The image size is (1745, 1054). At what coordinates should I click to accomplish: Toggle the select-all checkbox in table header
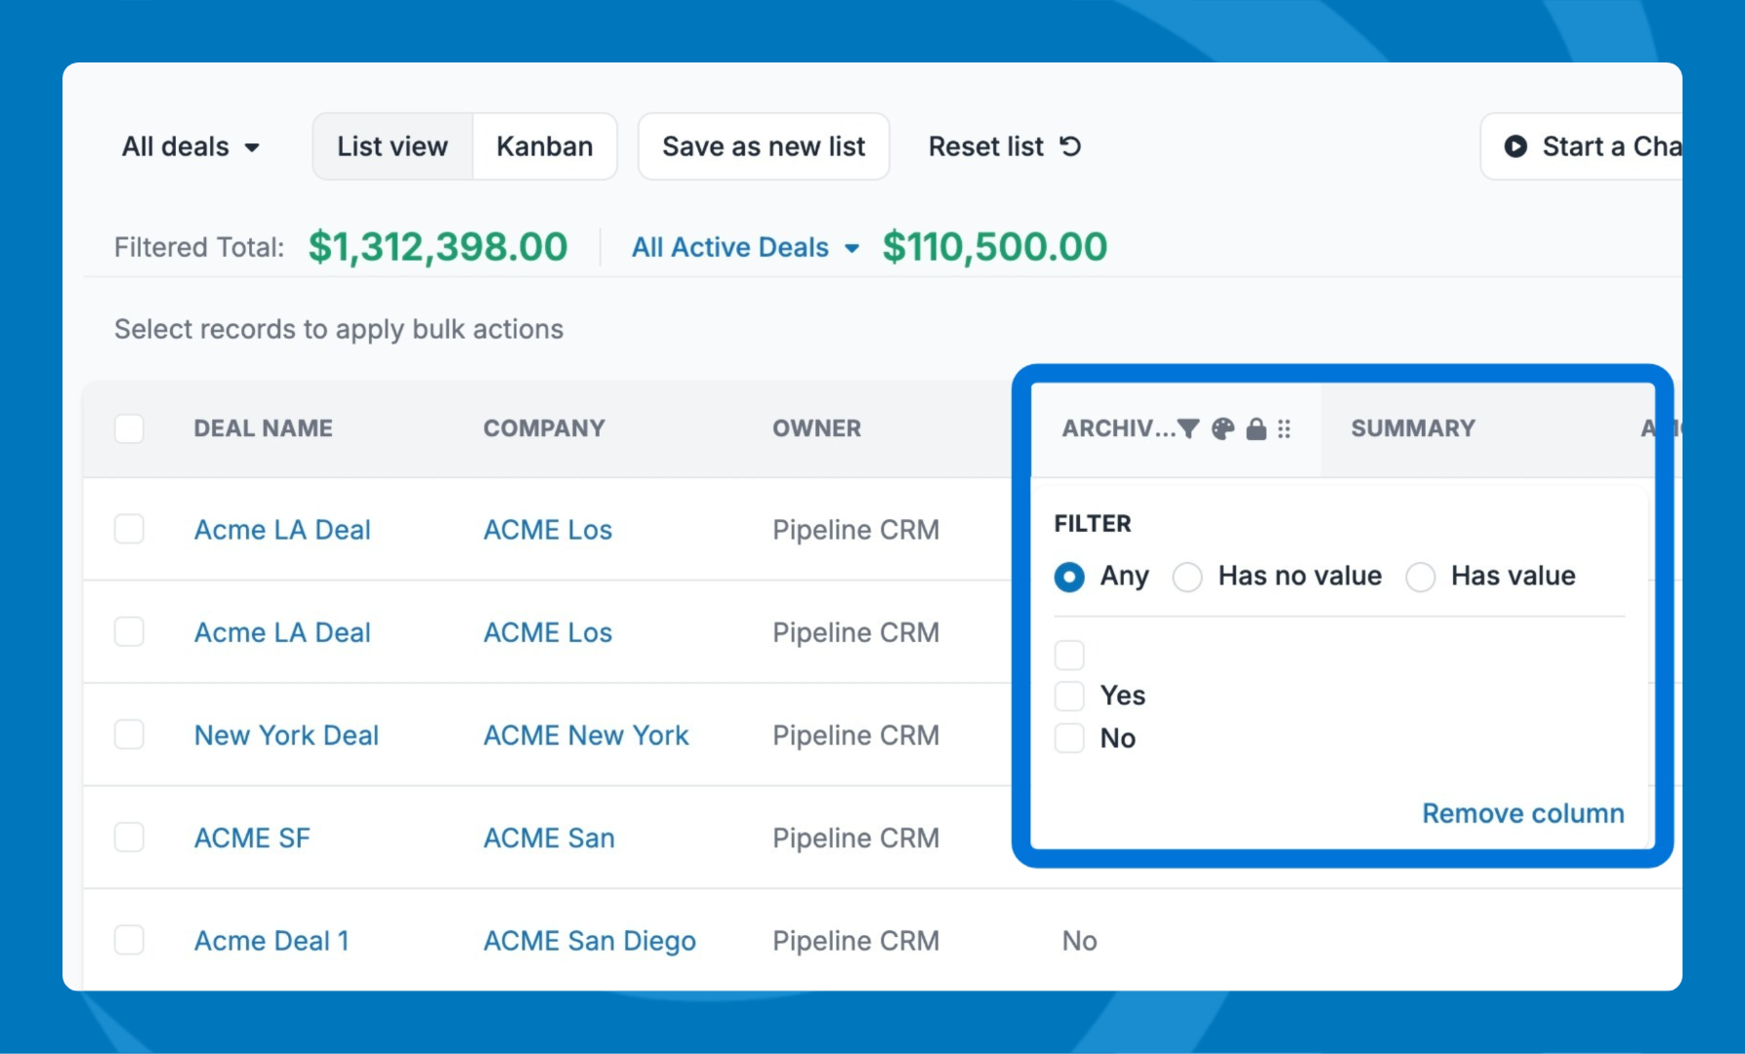click(129, 428)
